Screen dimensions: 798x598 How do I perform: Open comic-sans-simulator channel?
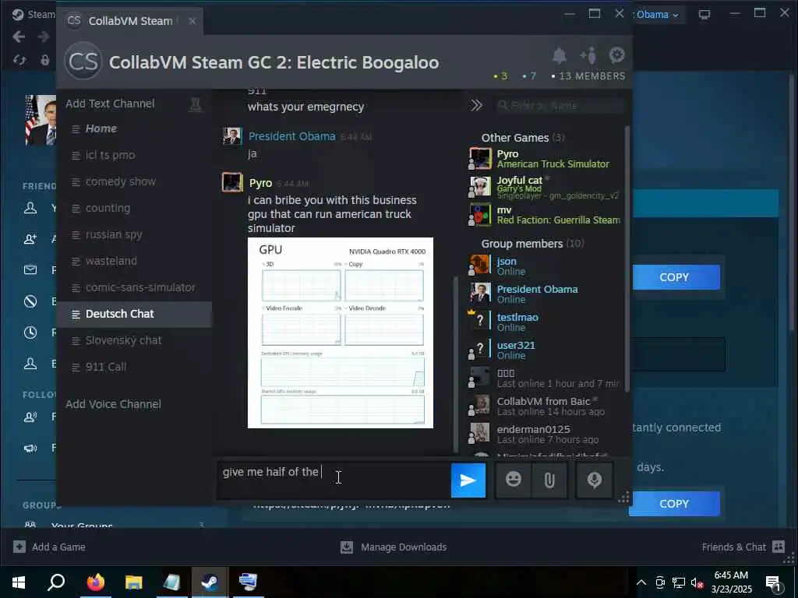click(134, 287)
